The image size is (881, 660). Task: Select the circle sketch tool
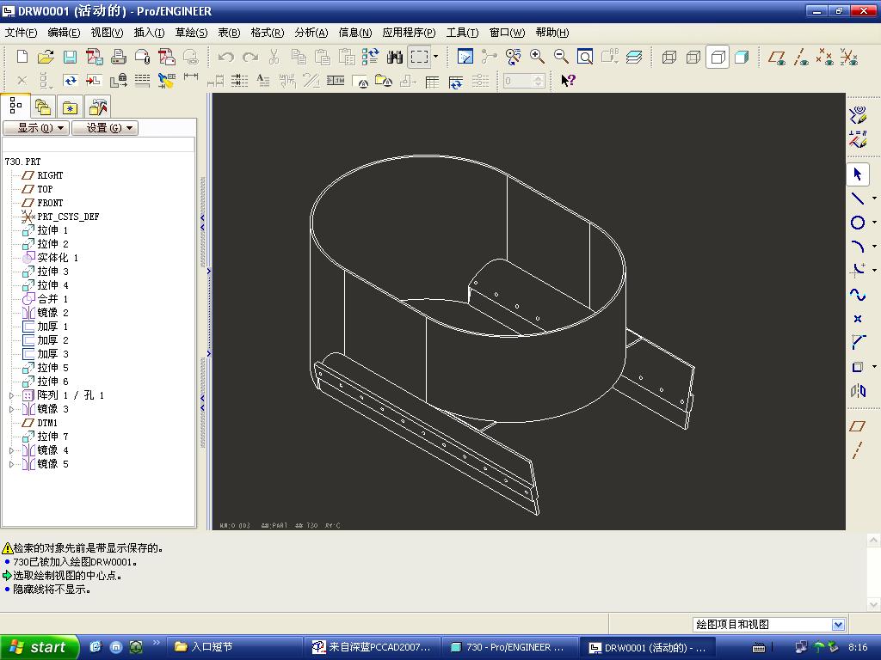pos(858,223)
